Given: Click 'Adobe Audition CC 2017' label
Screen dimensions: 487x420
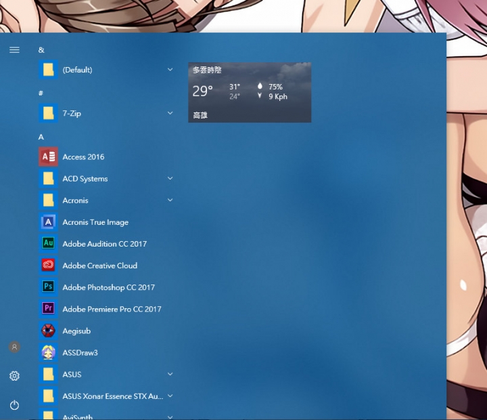Looking at the screenshot, I should pos(104,244).
